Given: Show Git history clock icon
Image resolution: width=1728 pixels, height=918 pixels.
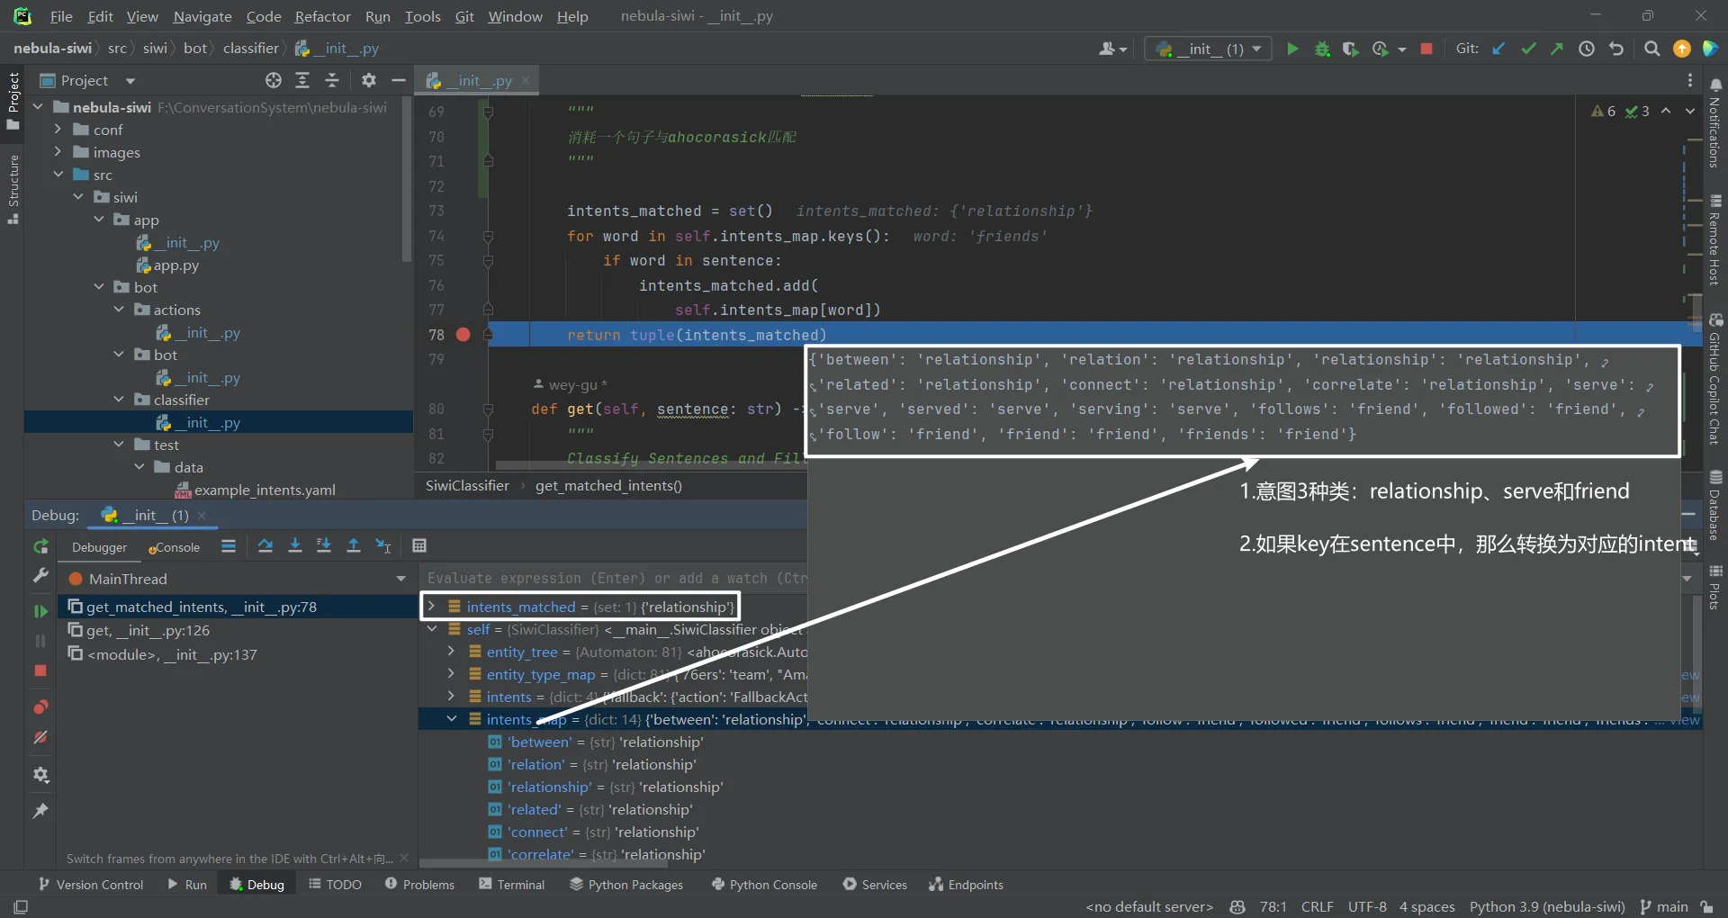Looking at the screenshot, I should [1587, 49].
